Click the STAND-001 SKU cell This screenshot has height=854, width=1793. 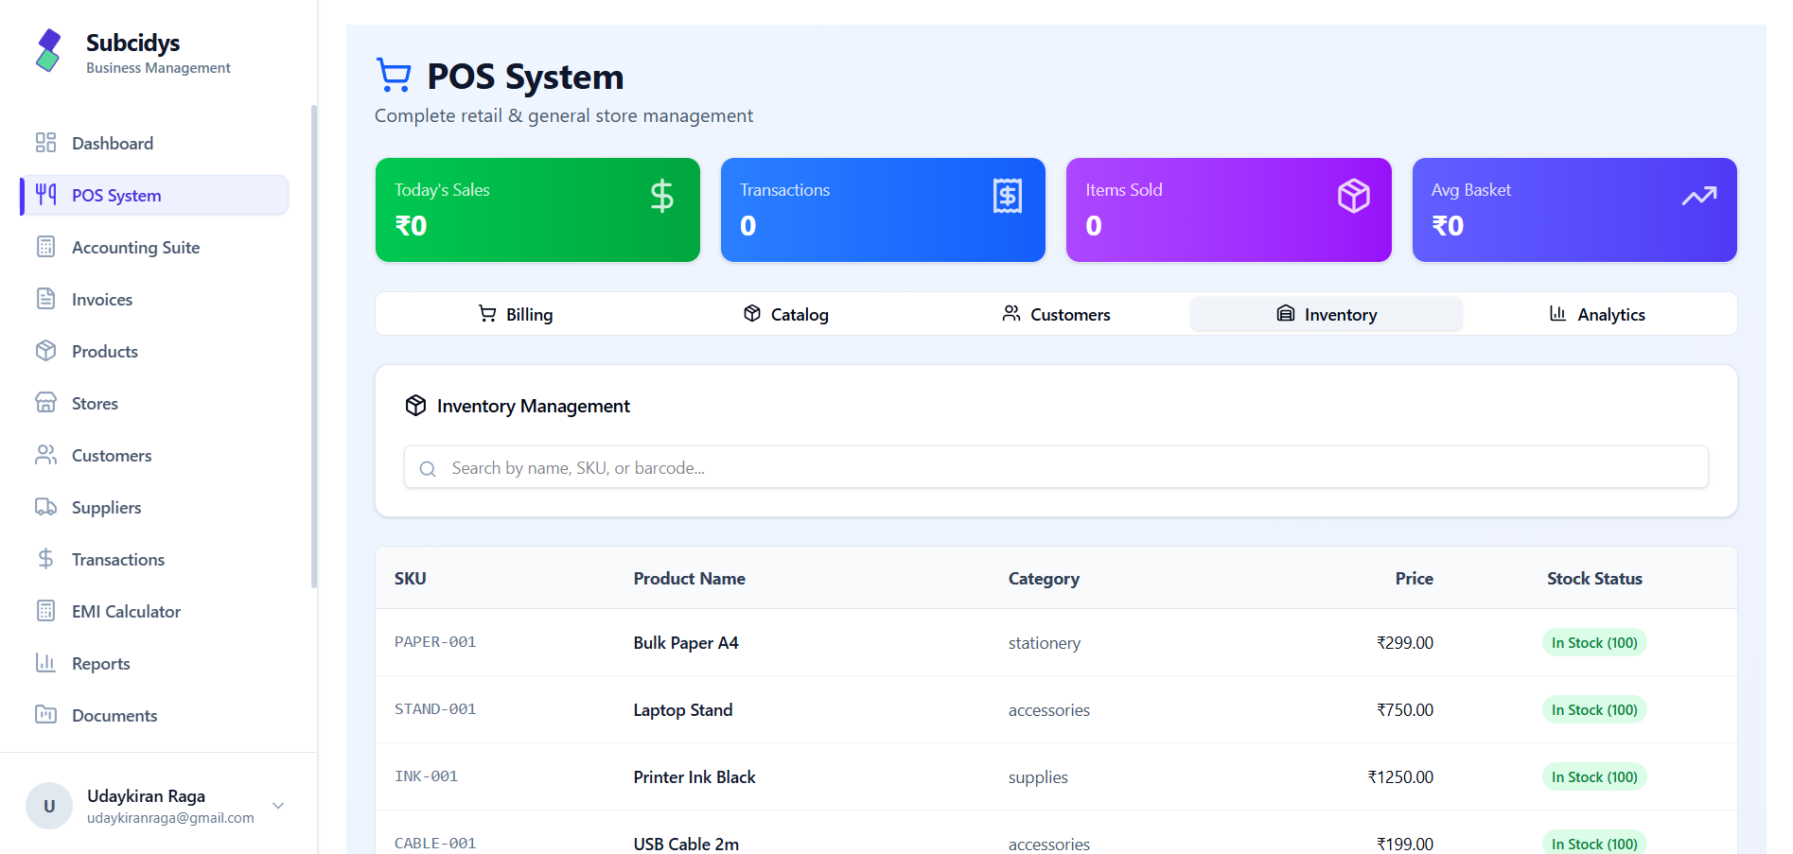pyautogui.click(x=435, y=708)
